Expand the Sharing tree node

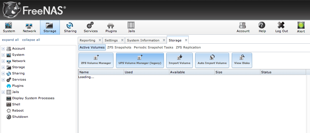(x=3, y=73)
